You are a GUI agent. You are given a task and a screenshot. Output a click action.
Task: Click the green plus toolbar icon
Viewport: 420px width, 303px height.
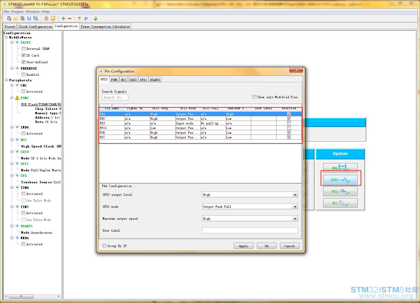click(63, 18)
